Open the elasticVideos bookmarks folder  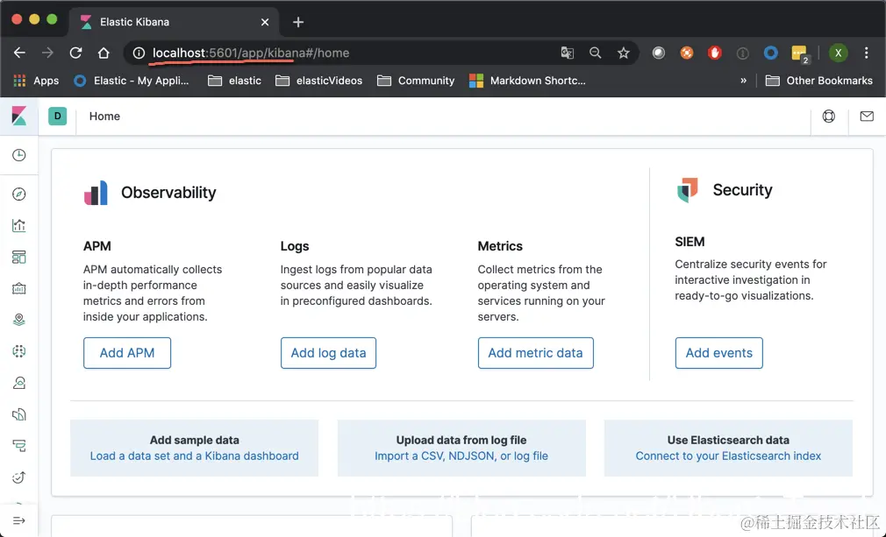(x=318, y=81)
